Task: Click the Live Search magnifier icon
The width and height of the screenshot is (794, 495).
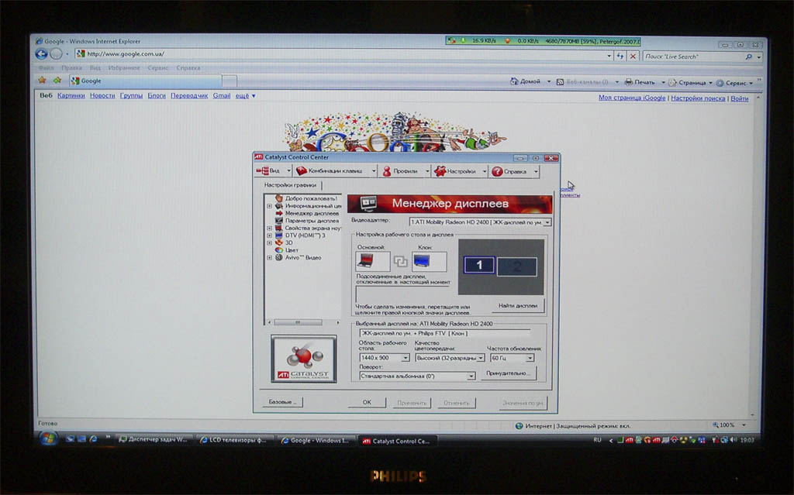Action: coord(748,57)
